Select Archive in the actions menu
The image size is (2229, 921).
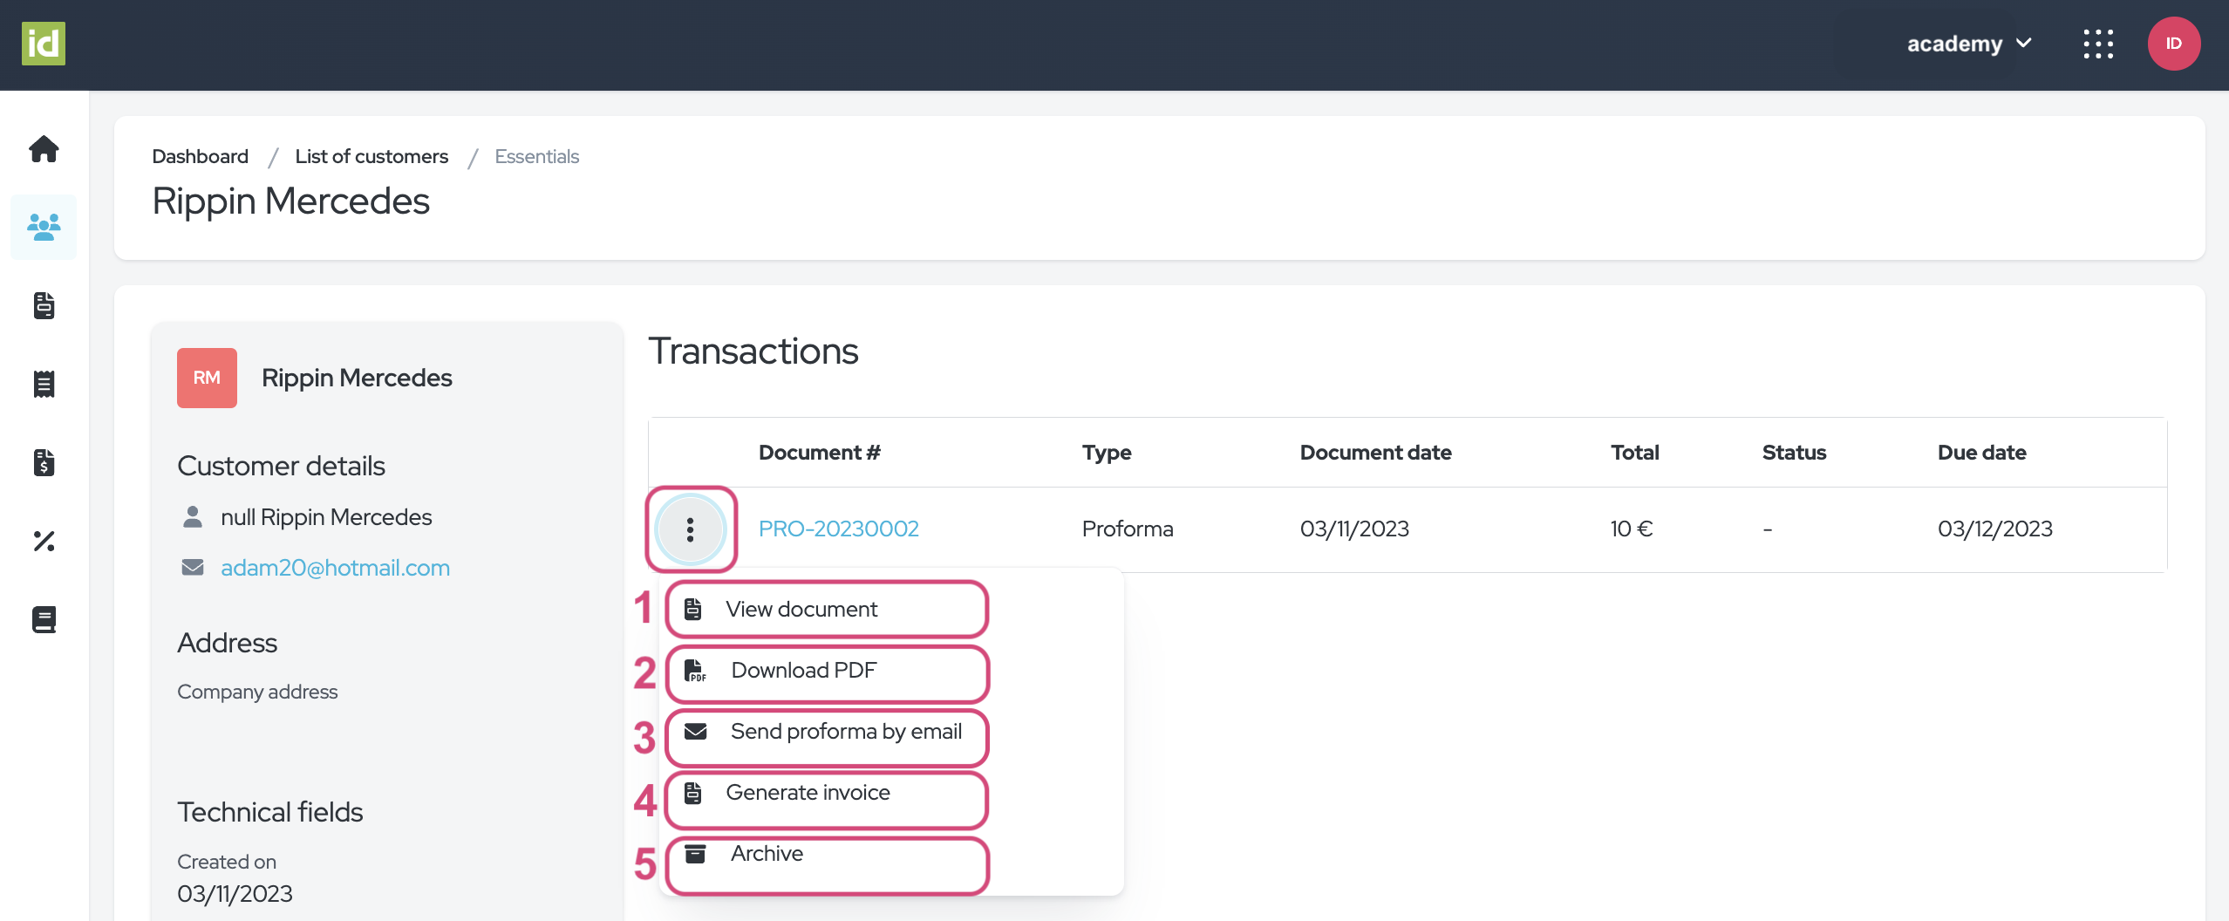[767, 854]
